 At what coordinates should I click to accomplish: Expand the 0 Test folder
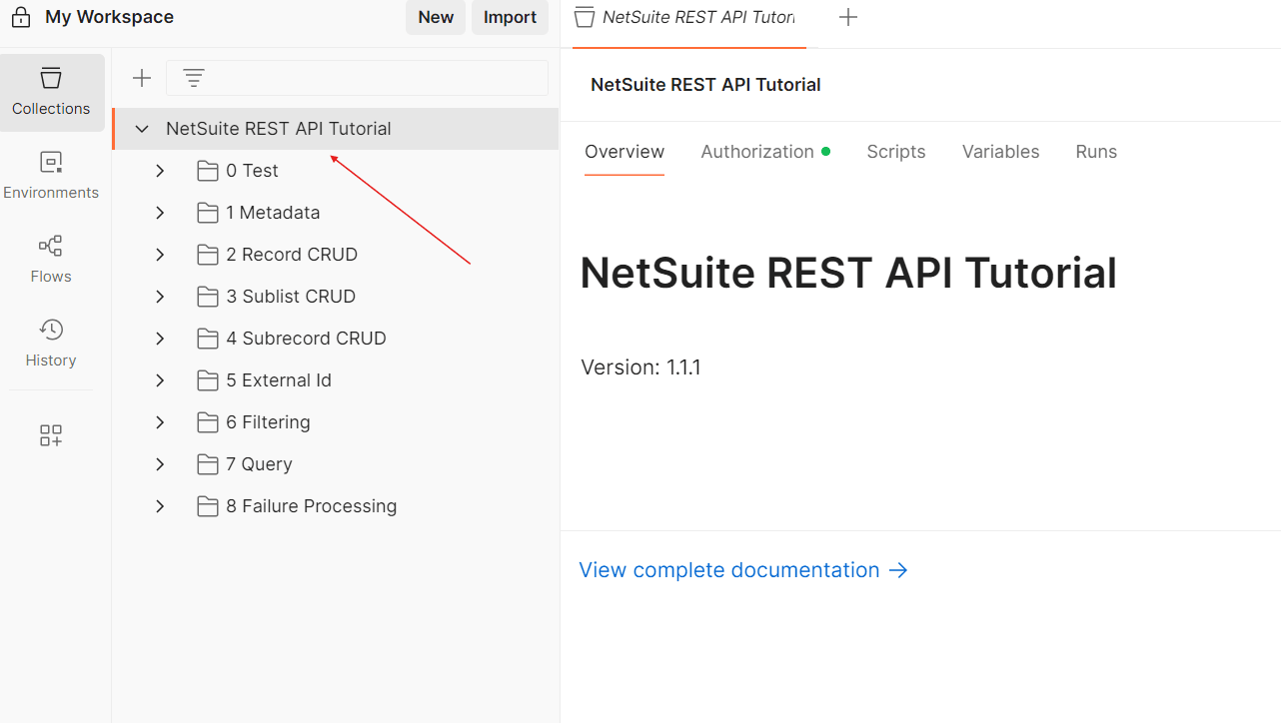coord(160,171)
